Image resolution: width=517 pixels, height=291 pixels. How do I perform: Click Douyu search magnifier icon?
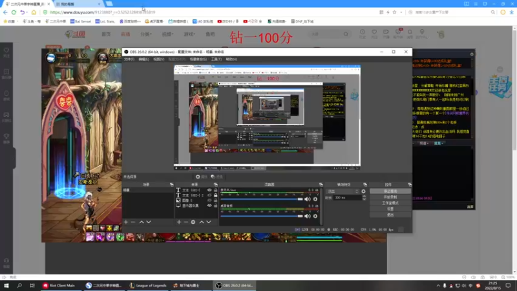(346, 34)
